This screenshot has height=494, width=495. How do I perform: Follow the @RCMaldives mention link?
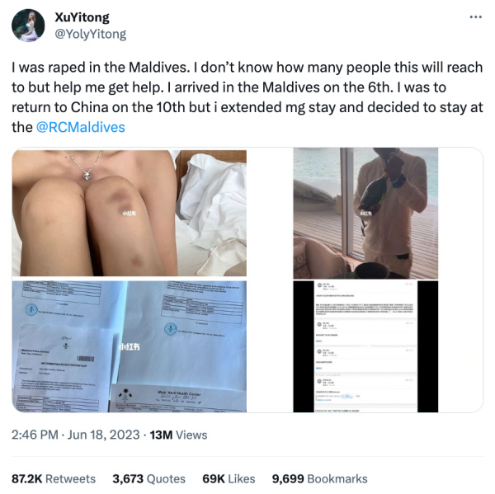click(81, 127)
